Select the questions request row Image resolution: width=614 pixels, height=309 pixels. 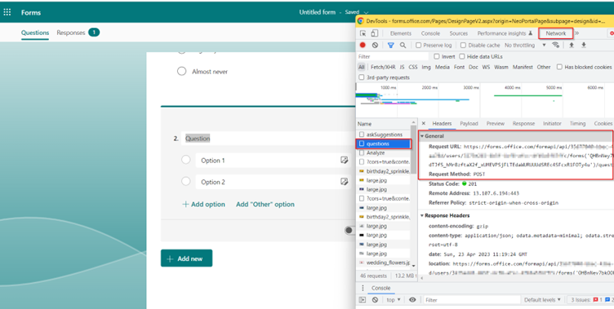pyautogui.click(x=384, y=144)
